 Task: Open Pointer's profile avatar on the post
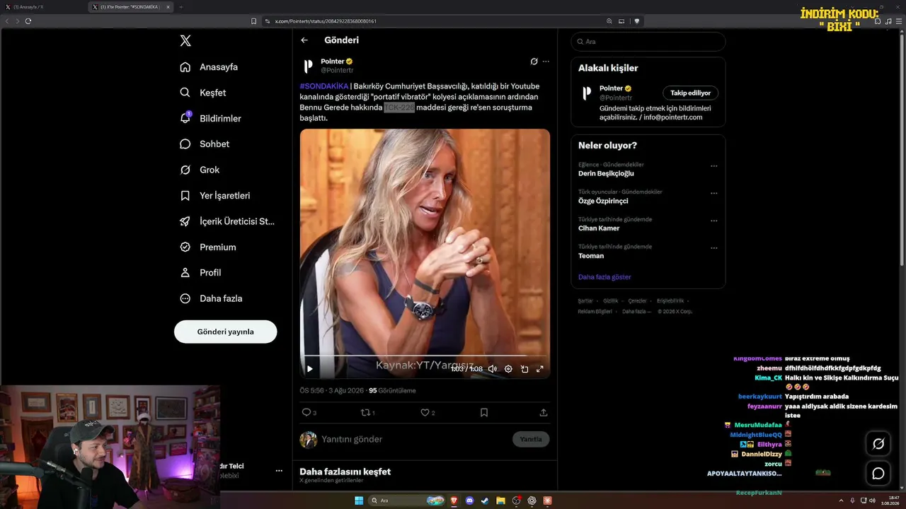coord(308,66)
